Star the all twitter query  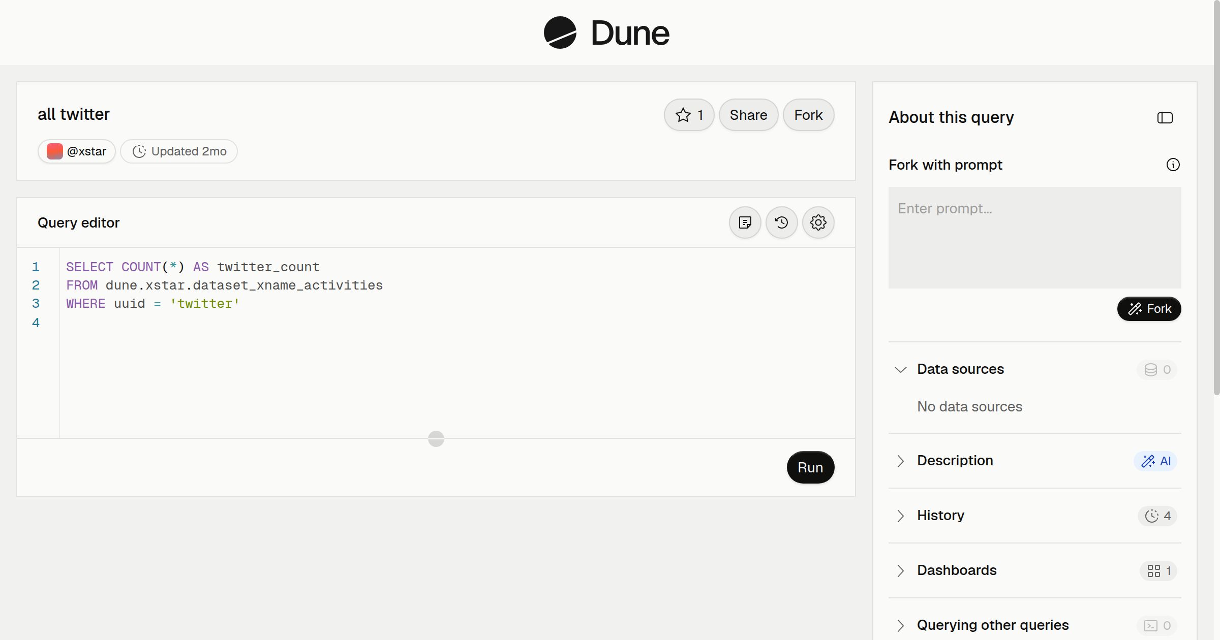(x=689, y=115)
